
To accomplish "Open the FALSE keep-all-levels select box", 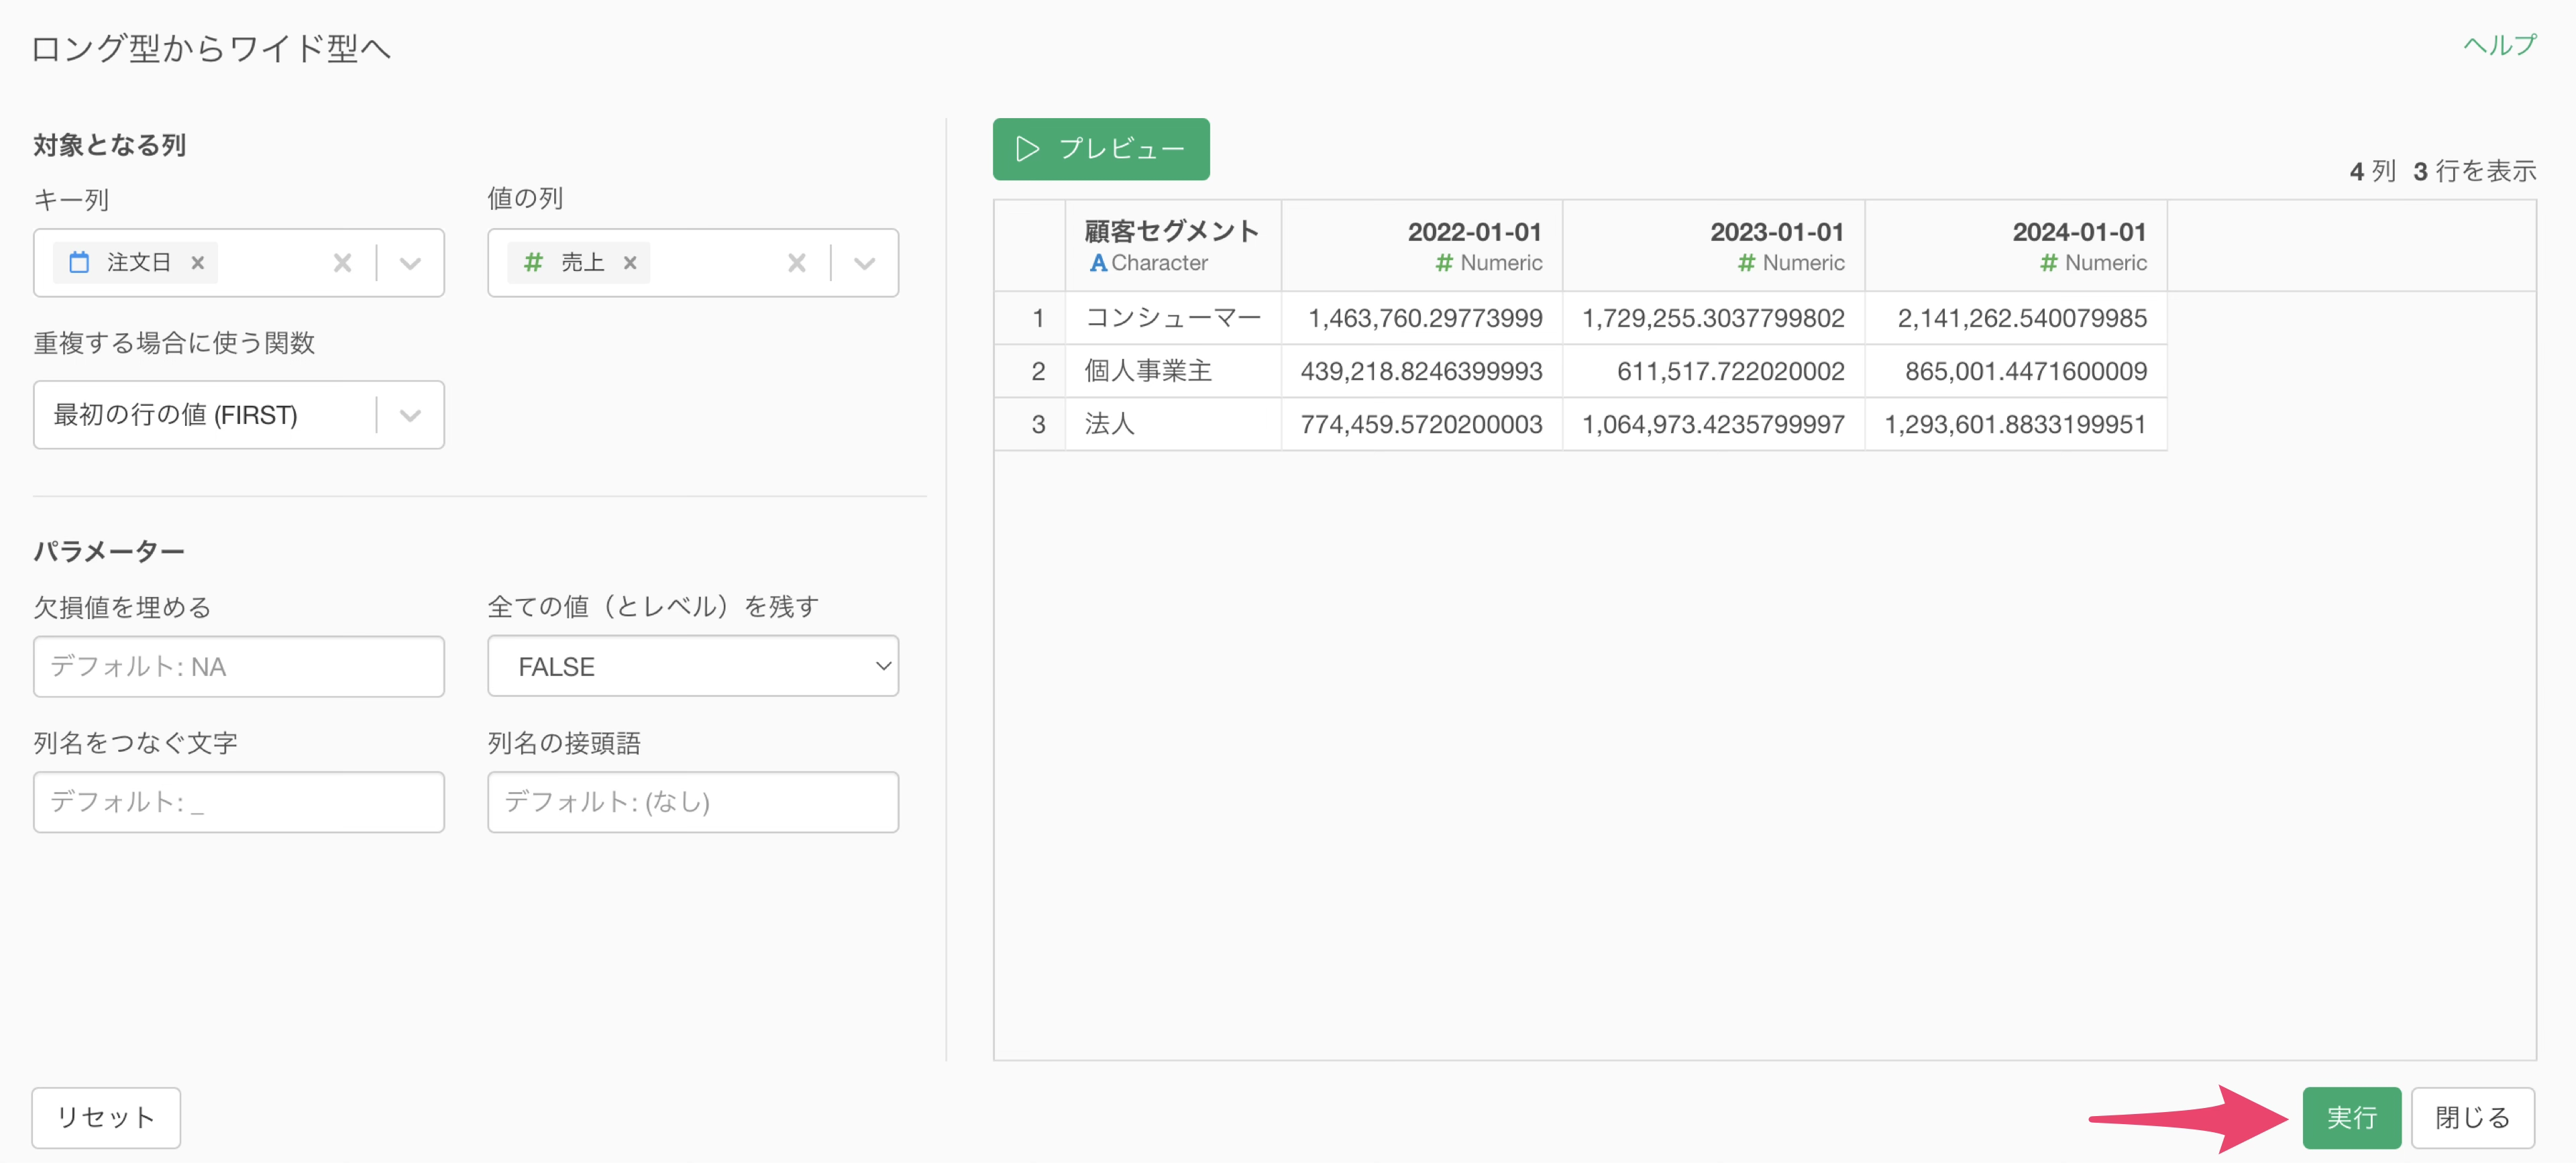I will pos(692,666).
